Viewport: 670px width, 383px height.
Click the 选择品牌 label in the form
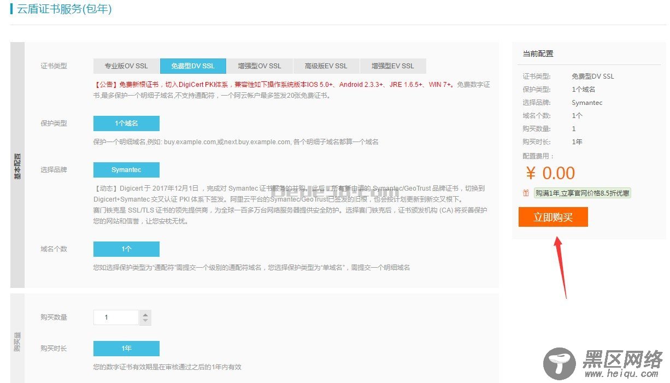(x=54, y=170)
